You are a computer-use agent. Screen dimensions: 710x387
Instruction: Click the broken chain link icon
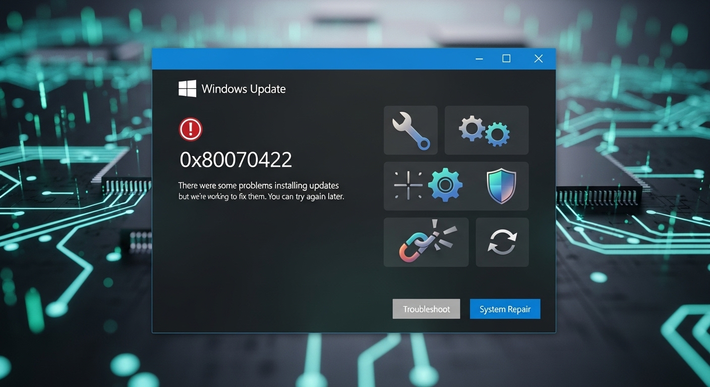tap(426, 242)
